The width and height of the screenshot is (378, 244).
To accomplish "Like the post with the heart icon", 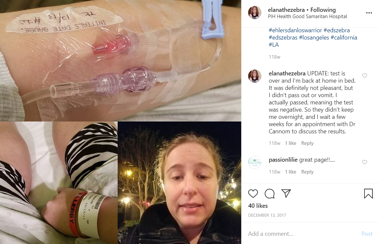I will pos(253,194).
